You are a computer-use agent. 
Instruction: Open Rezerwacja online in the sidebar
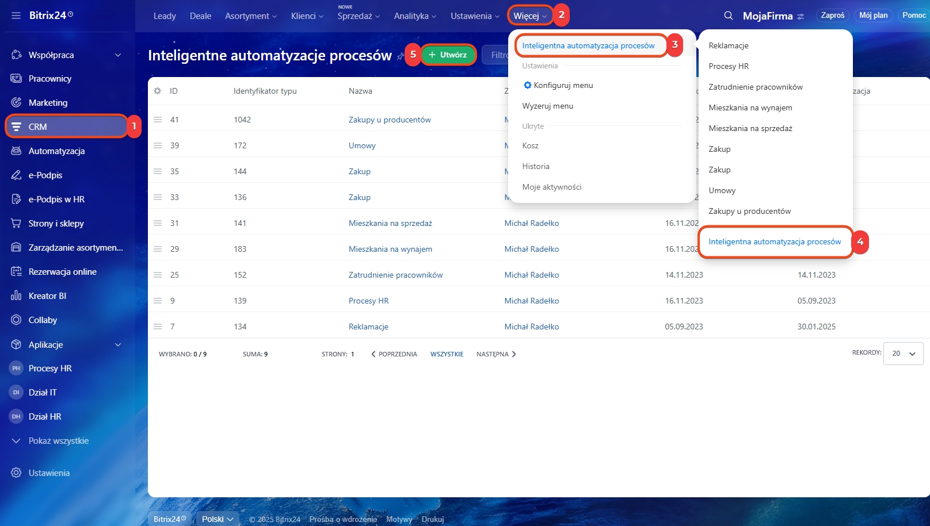click(x=62, y=272)
